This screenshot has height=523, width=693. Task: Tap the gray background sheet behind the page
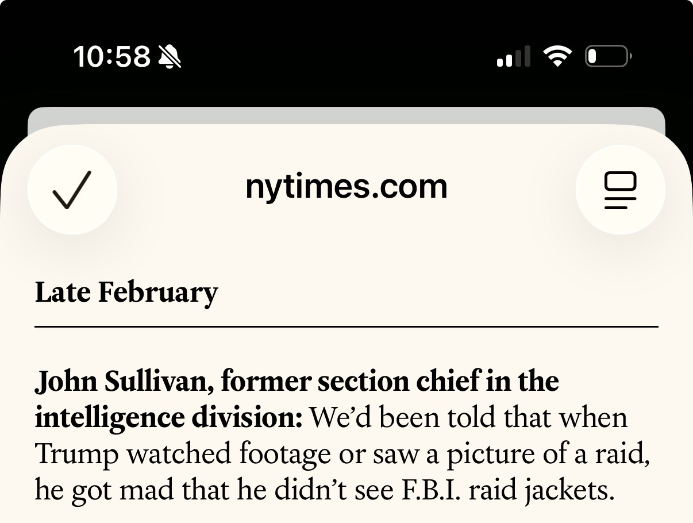(346, 115)
